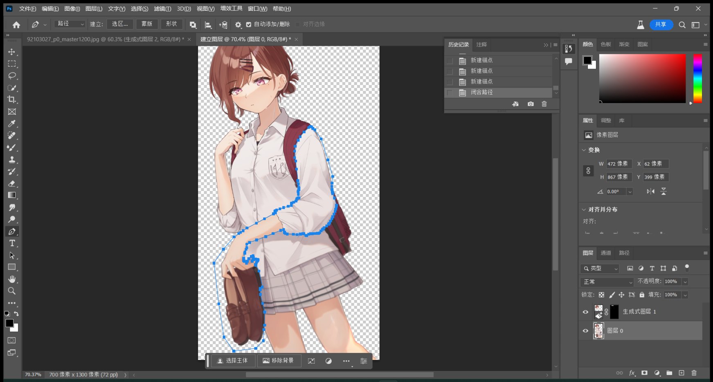Select the Horizontal Type tool
The height and width of the screenshot is (382, 713).
[x=12, y=243]
